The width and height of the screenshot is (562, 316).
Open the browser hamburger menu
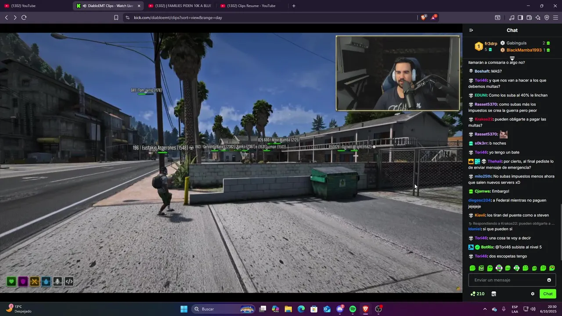click(x=555, y=18)
